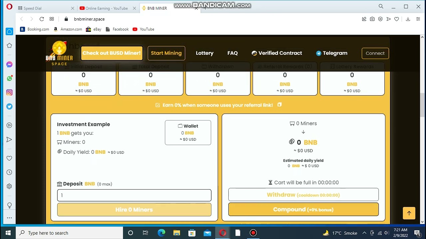426x239 pixels.
Task: Open the Telegram link
Action: [x=331, y=53]
